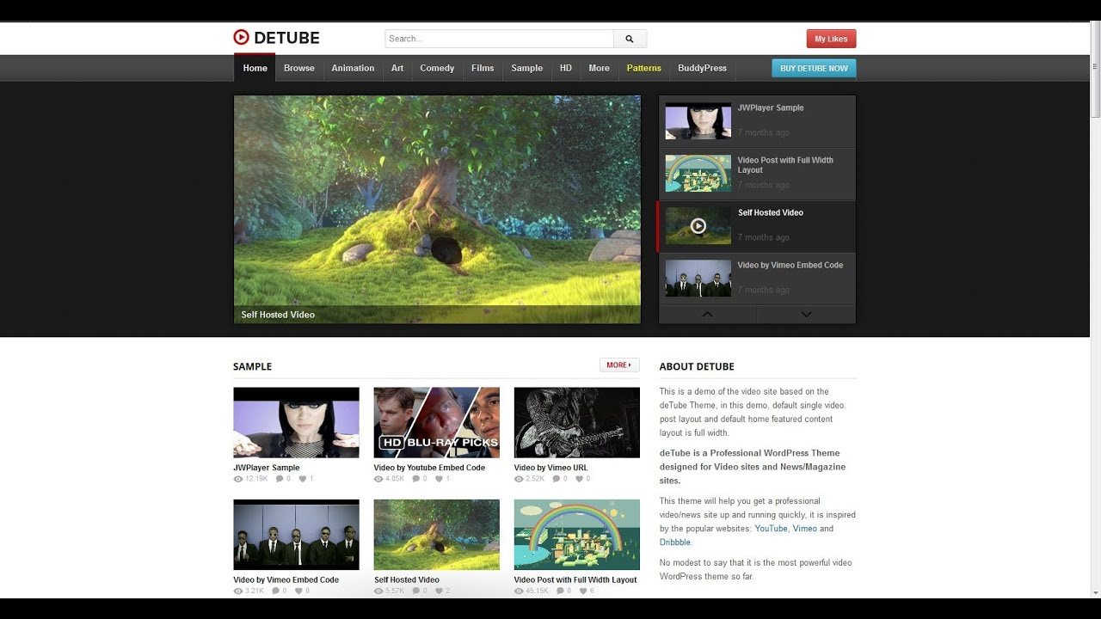Click play icon on Self Hosted Video
Screen dimensions: 1101x619
click(698, 226)
